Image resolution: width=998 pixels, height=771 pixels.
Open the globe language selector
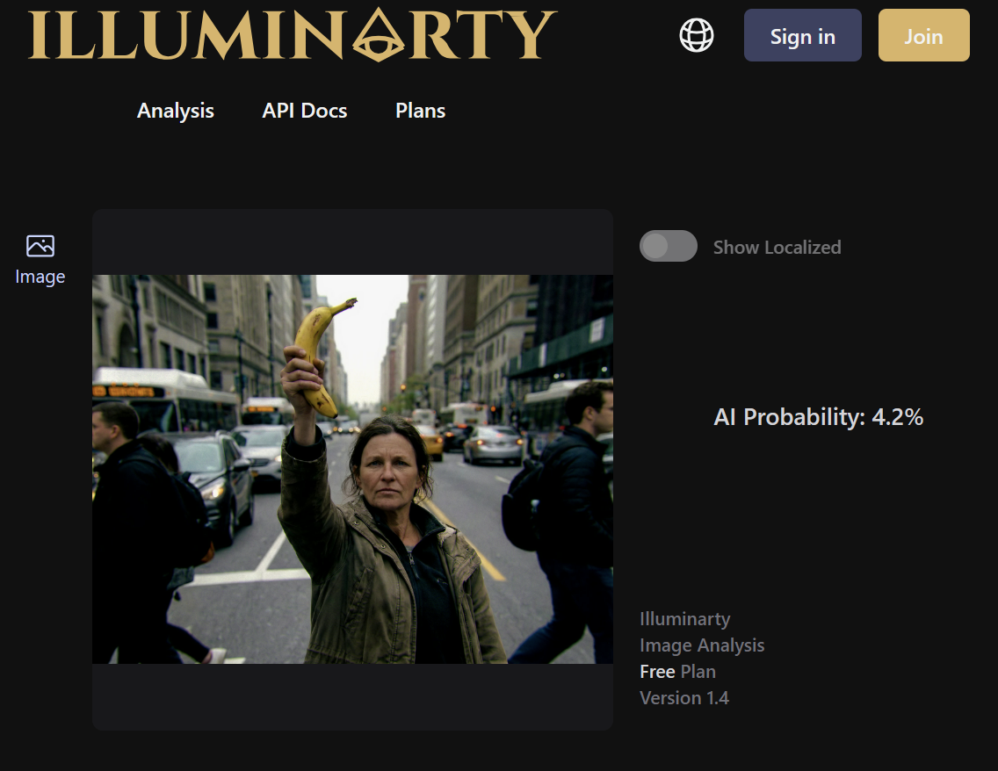(x=697, y=35)
